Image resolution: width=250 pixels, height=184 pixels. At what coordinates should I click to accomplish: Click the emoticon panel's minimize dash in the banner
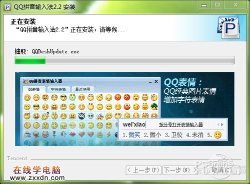pos(150,82)
